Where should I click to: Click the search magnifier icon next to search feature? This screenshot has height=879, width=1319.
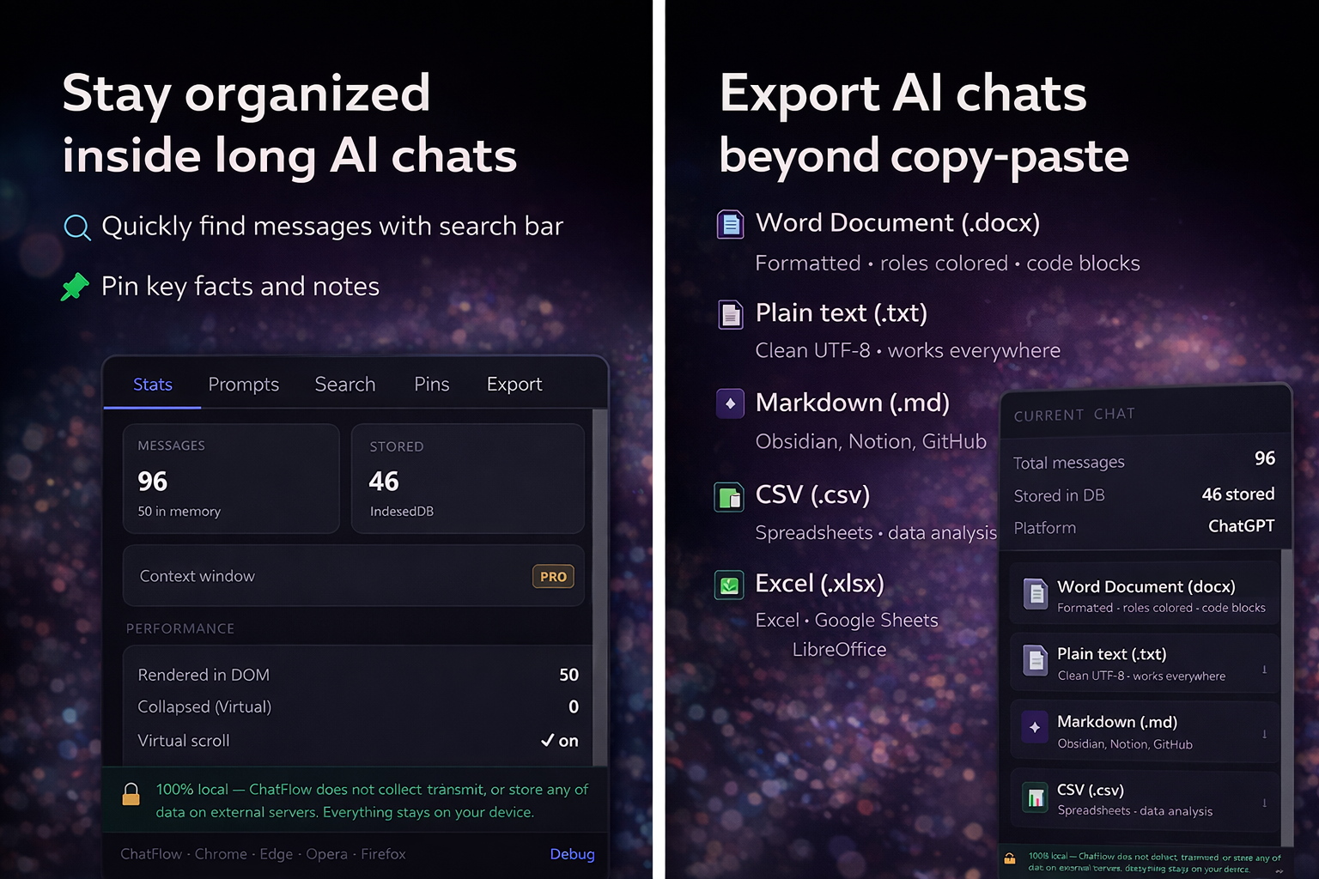pyautogui.click(x=76, y=227)
